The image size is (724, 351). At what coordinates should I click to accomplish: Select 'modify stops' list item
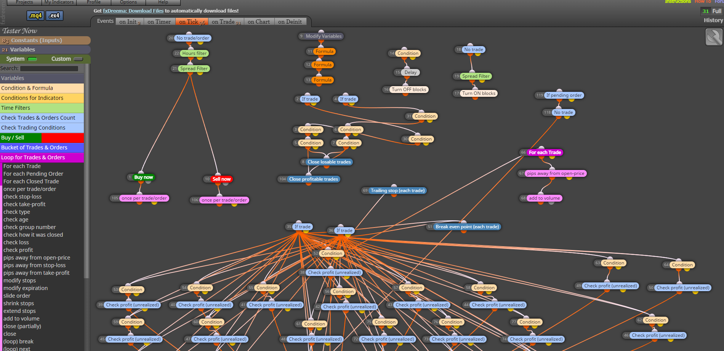pos(20,280)
